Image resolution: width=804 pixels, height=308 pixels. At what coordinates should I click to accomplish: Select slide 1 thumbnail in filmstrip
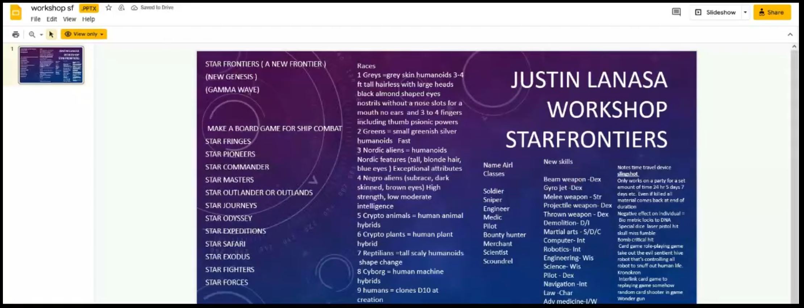point(51,65)
